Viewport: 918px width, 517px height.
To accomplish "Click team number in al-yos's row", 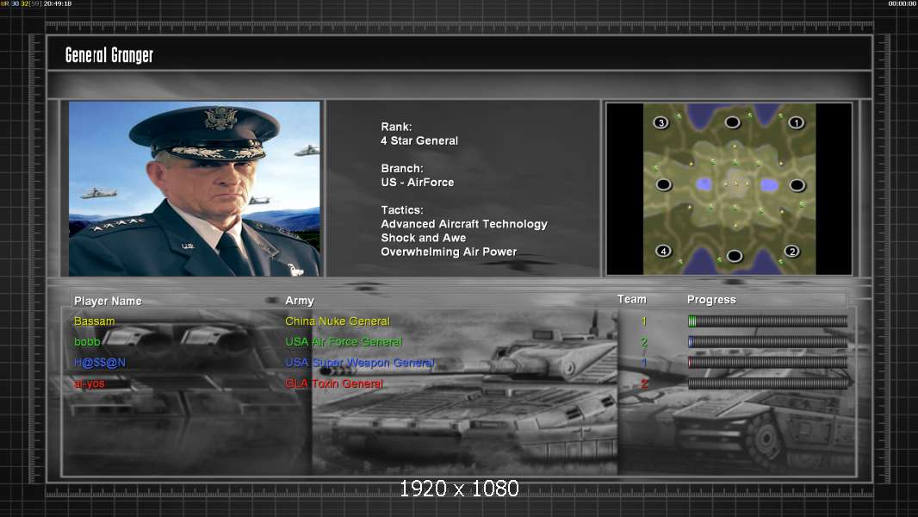I will coord(644,383).
